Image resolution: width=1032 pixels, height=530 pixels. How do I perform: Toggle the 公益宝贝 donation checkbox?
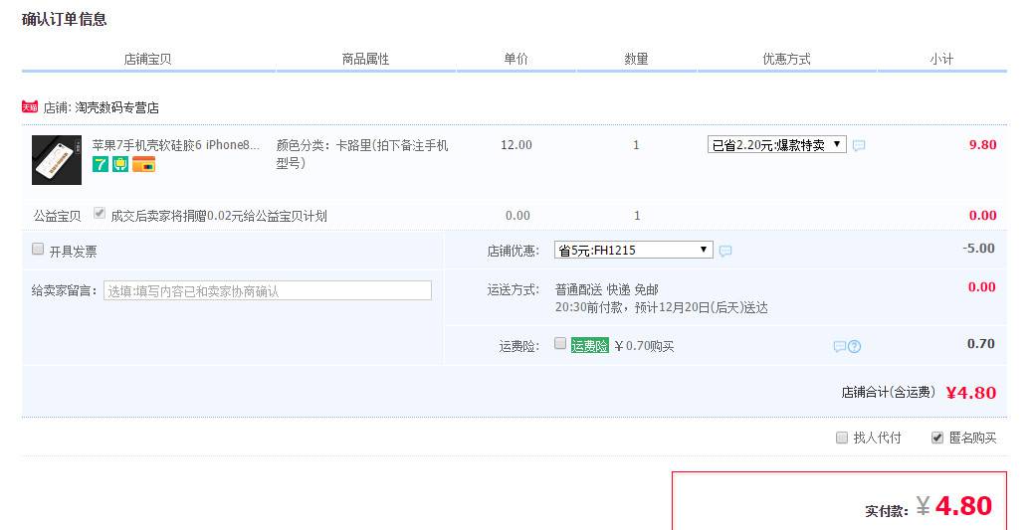coord(100,213)
